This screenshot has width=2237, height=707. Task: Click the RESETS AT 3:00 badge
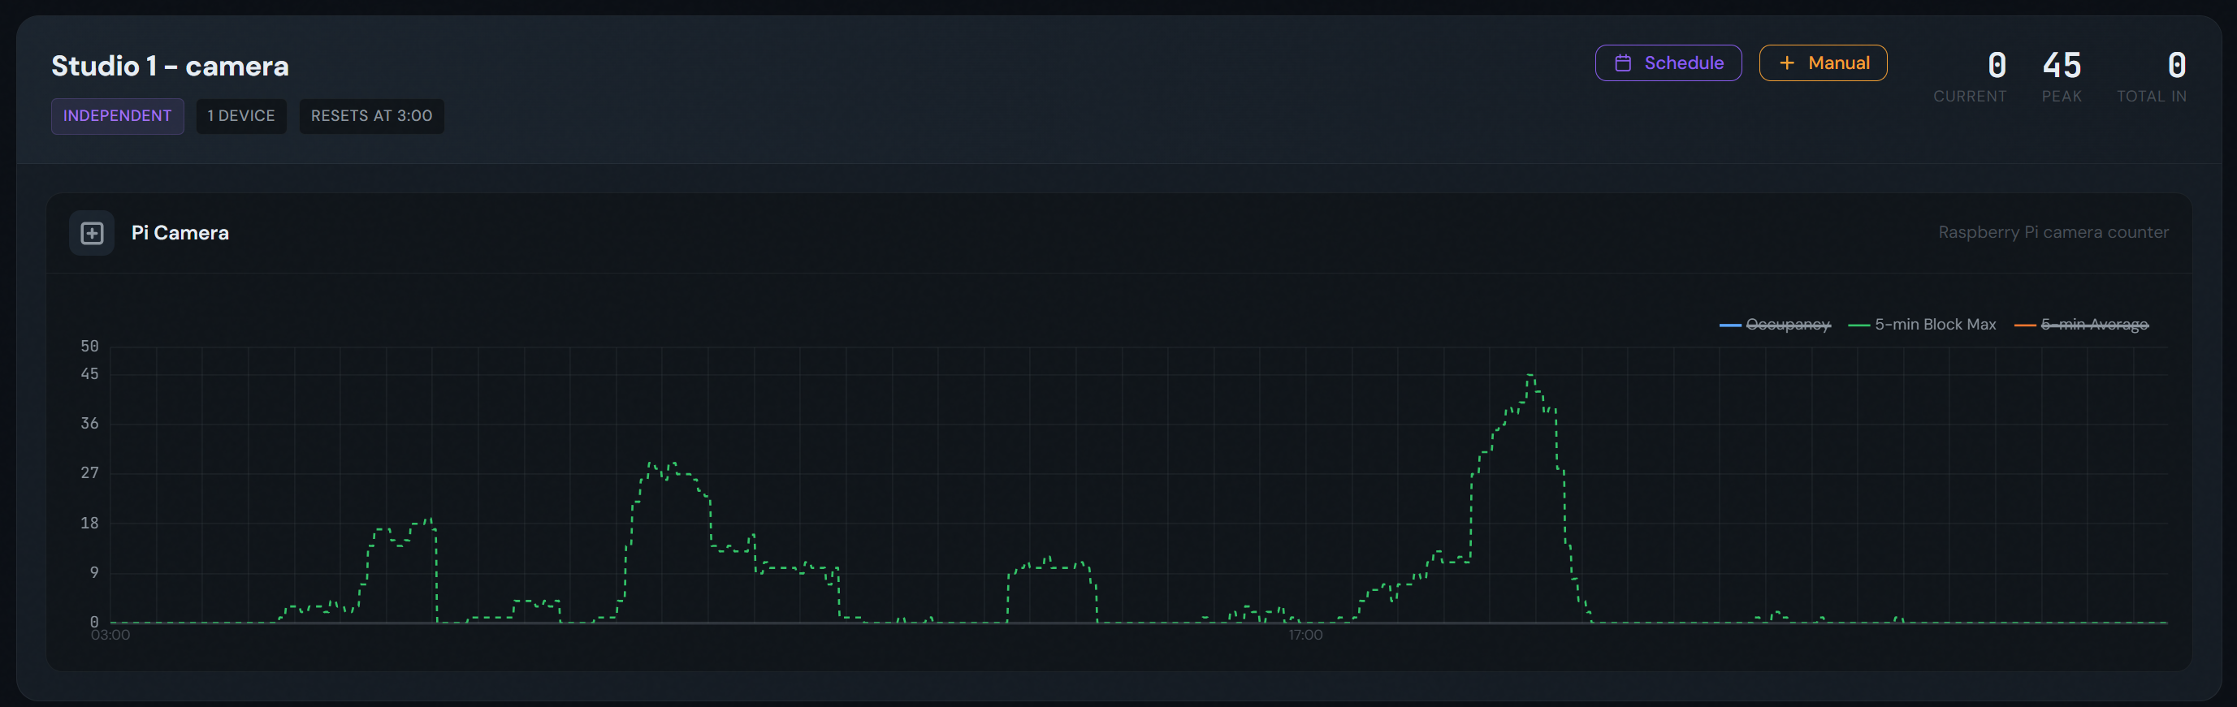(371, 116)
